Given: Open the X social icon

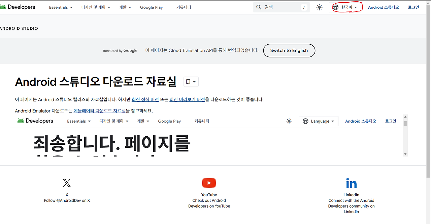Looking at the screenshot, I should [67, 183].
